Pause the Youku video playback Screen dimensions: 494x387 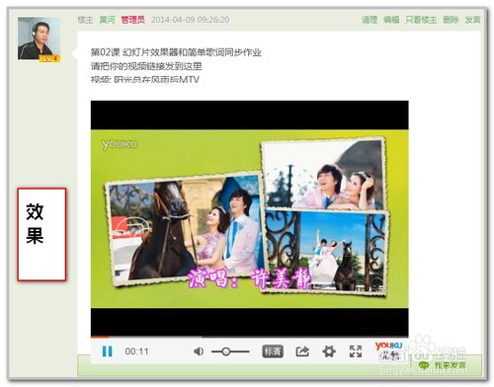(x=107, y=351)
